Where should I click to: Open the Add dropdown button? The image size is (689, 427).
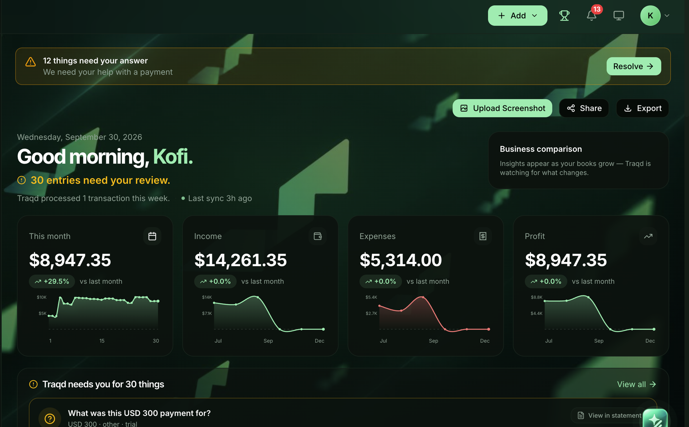pyautogui.click(x=517, y=15)
